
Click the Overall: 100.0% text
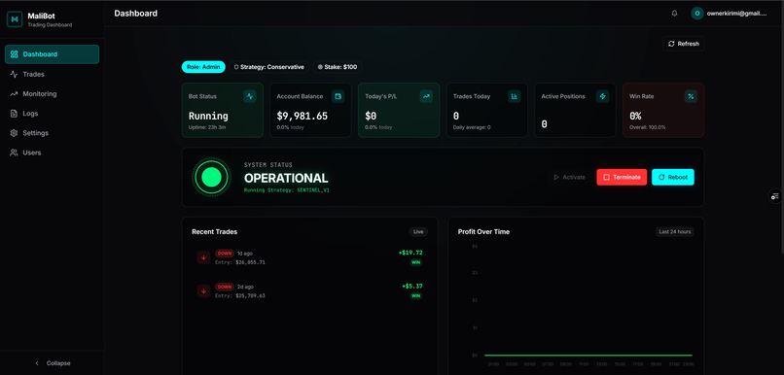click(x=648, y=127)
